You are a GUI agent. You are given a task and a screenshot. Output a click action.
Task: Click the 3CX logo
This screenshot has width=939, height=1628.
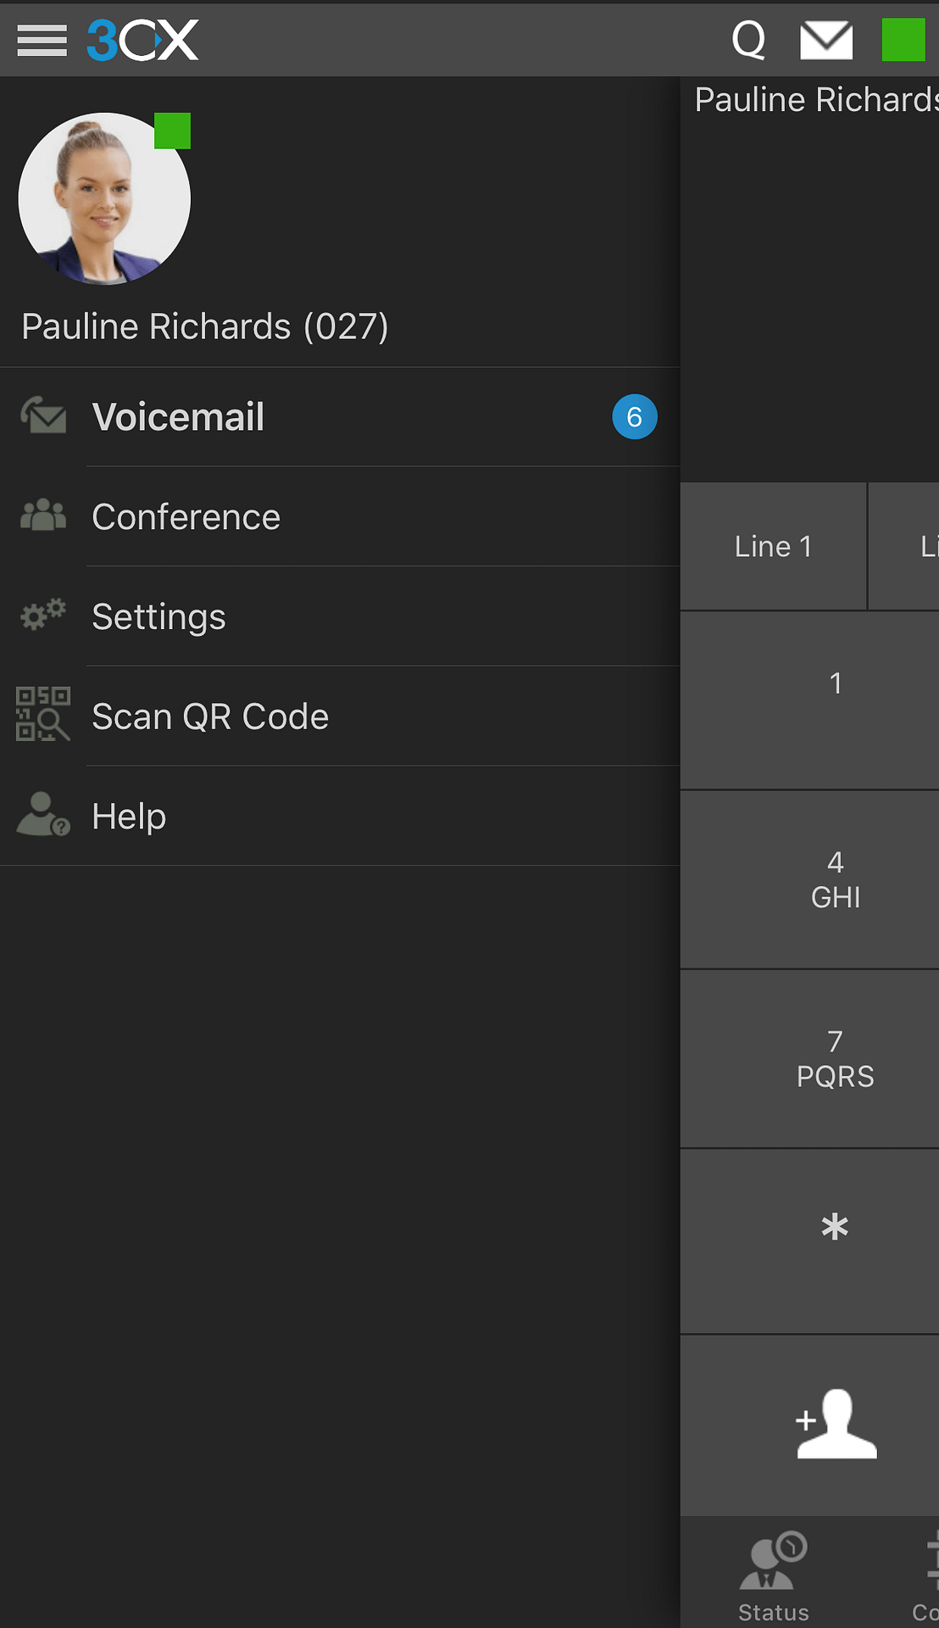click(143, 40)
